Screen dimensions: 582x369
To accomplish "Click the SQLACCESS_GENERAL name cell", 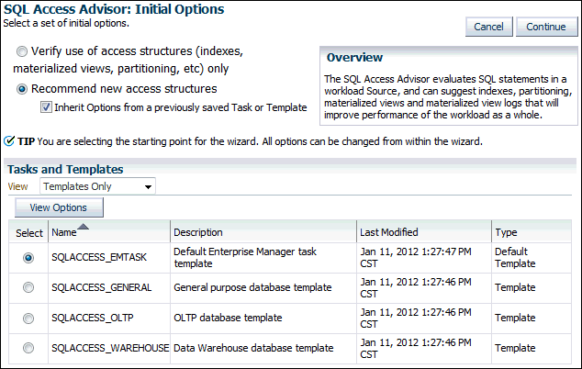I will tap(101, 287).
